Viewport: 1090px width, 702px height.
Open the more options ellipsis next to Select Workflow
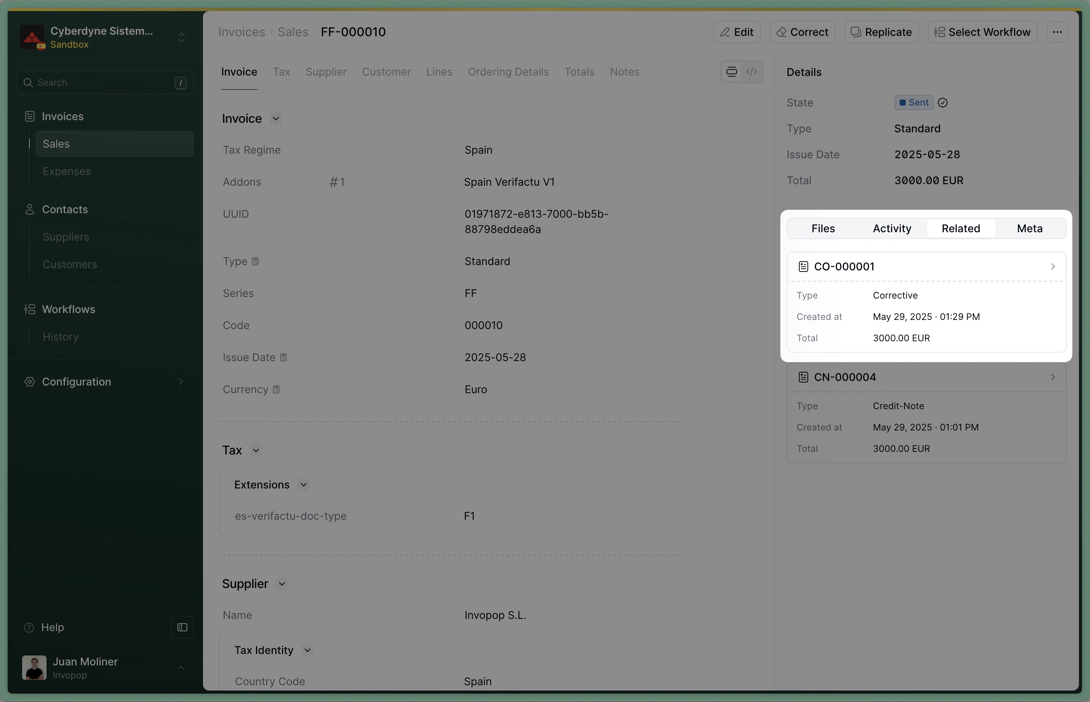click(x=1057, y=32)
